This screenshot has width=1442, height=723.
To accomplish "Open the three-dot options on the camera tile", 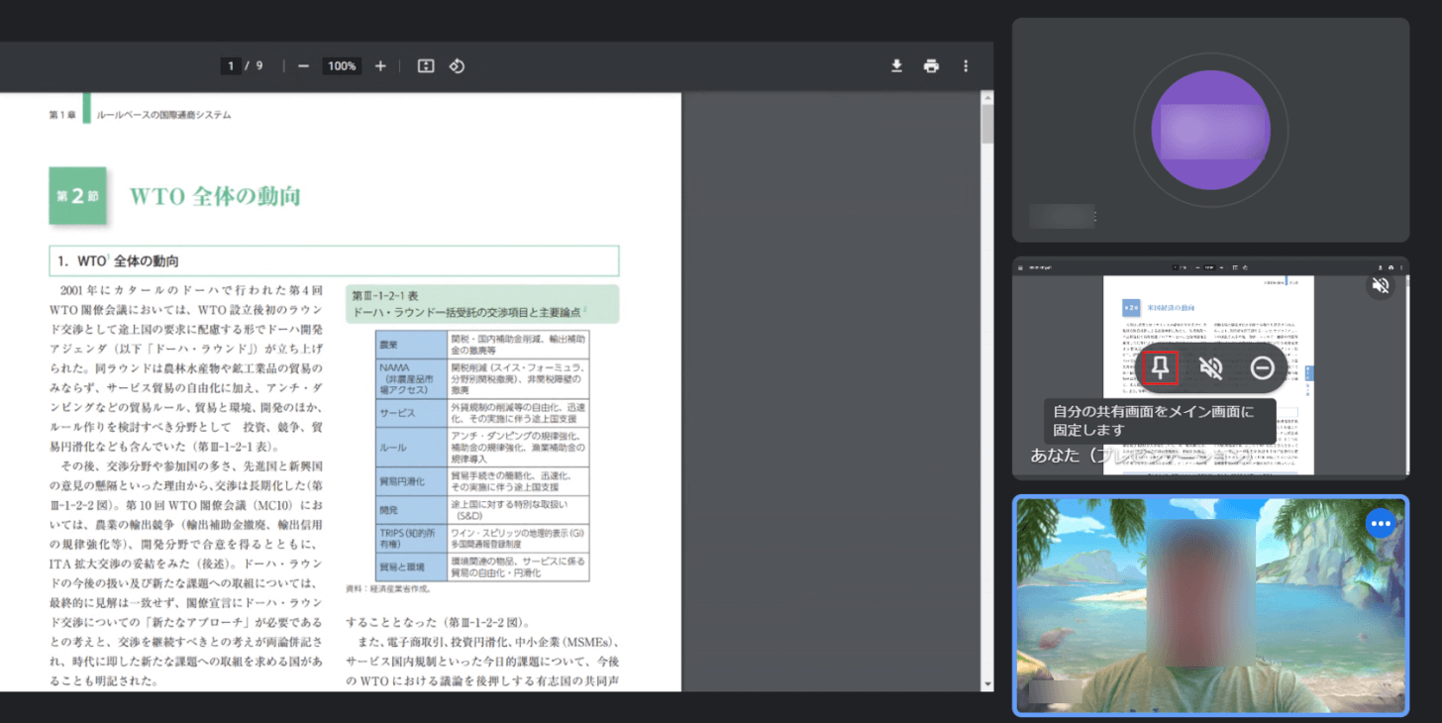I will pos(1382,523).
